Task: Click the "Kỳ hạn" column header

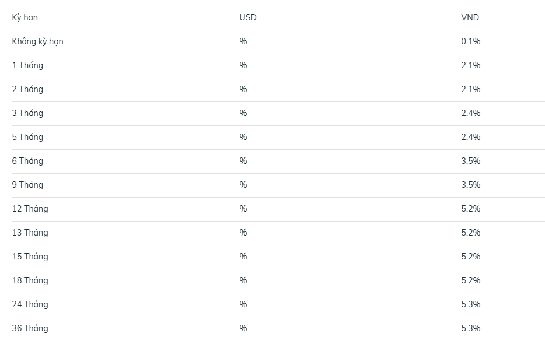Action: 25,17
